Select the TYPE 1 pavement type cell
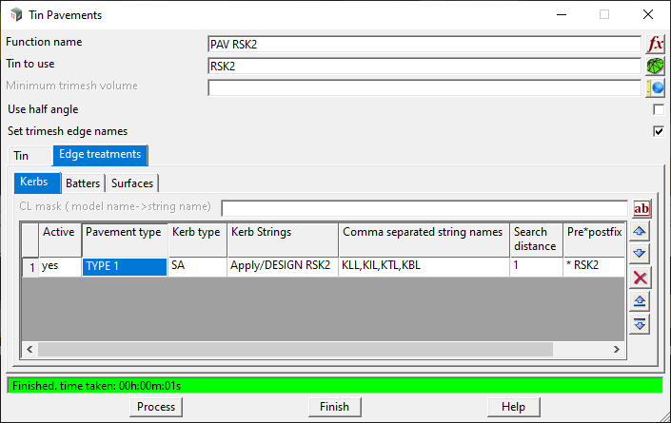The height and width of the screenshot is (423, 671). pyautogui.click(x=125, y=266)
